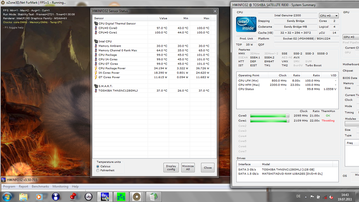Click the blue person icon in the taskbar
This screenshot has height=202, width=359.
click(56, 197)
